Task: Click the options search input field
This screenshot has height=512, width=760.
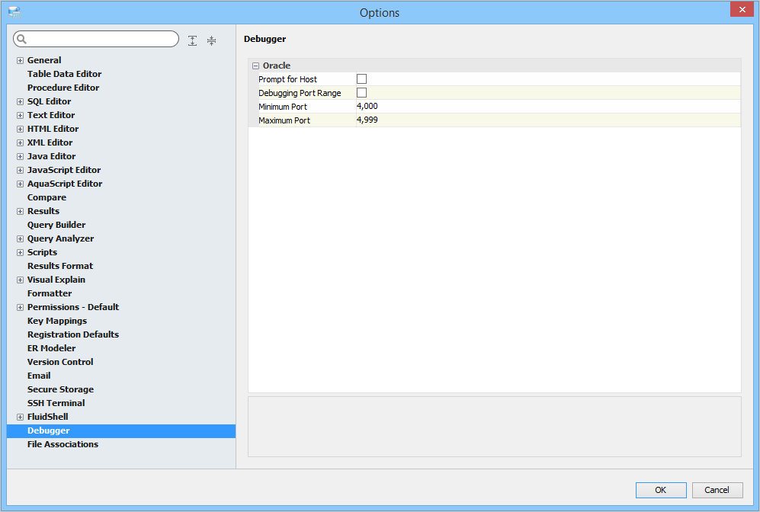Action: tap(96, 39)
